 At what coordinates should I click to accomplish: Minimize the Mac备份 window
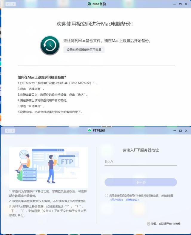[x=174, y=4]
